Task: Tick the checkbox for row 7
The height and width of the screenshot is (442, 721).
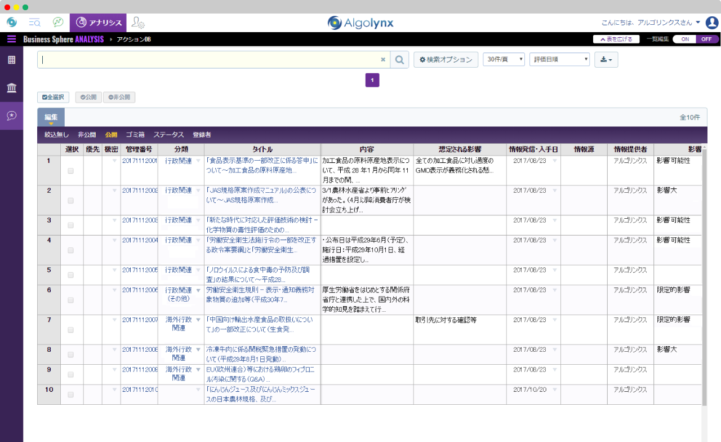Action: point(71,330)
